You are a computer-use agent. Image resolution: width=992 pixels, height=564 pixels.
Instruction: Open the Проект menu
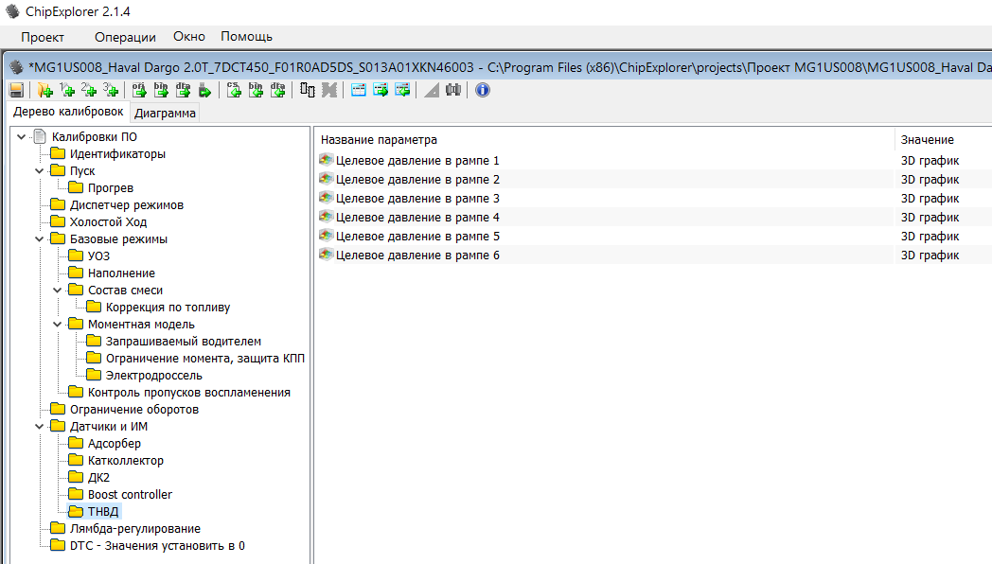click(x=43, y=37)
